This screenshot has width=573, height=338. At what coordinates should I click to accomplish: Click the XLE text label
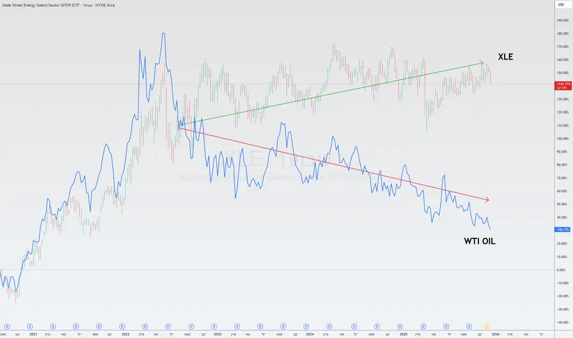505,57
